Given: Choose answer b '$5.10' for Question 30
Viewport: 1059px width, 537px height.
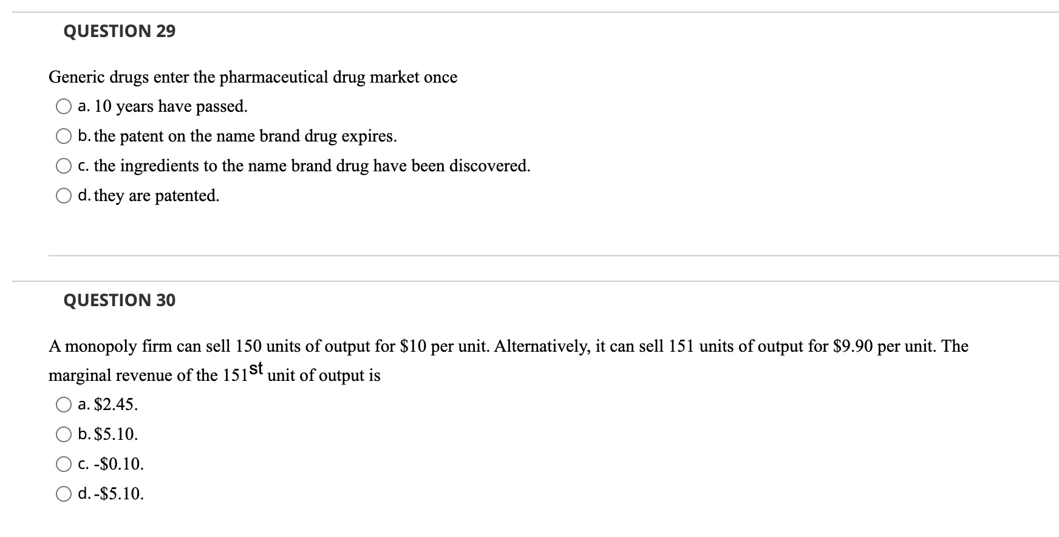Looking at the screenshot, I should click(x=63, y=434).
